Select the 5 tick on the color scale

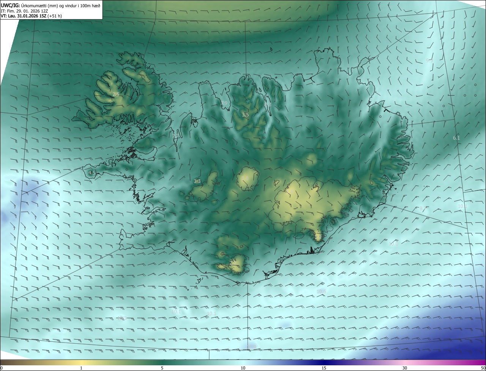coord(162,368)
